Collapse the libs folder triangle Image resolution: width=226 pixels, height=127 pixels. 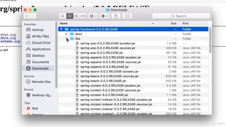[x=66, y=38]
